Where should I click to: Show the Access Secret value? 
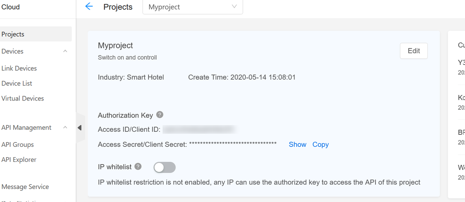[x=298, y=144]
